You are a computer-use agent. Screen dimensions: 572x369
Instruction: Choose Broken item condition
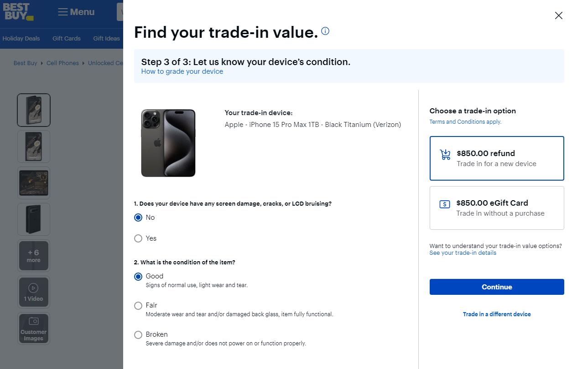(x=138, y=335)
